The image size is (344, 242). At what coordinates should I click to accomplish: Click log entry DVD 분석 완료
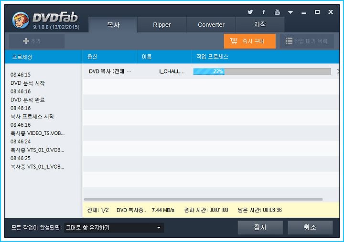click(28, 100)
